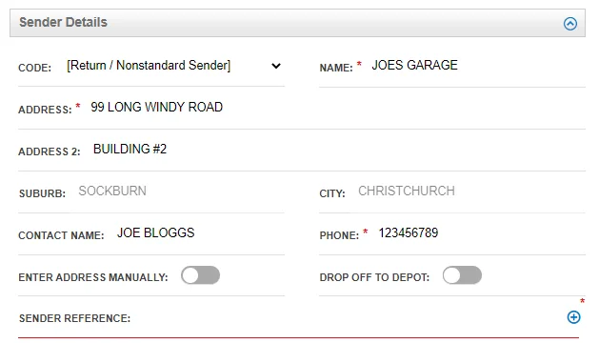Edit the 99 LONG WINDY ROAD address field
The width and height of the screenshot is (599, 343).
pyautogui.click(x=337, y=107)
